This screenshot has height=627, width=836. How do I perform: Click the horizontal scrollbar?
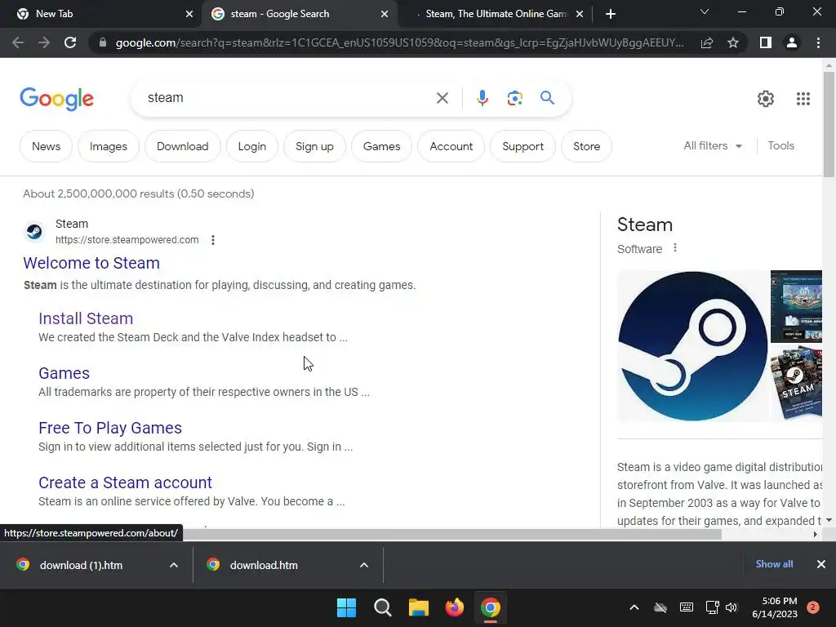click(453, 534)
